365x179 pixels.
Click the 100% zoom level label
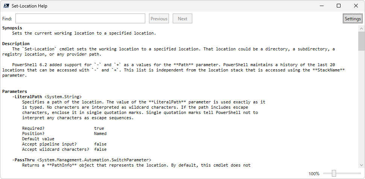(x=314, y=174)
